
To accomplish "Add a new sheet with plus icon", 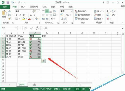I will [34, 85].
